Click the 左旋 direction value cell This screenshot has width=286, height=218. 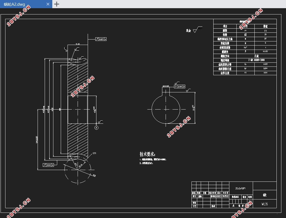tap(257, 56)
